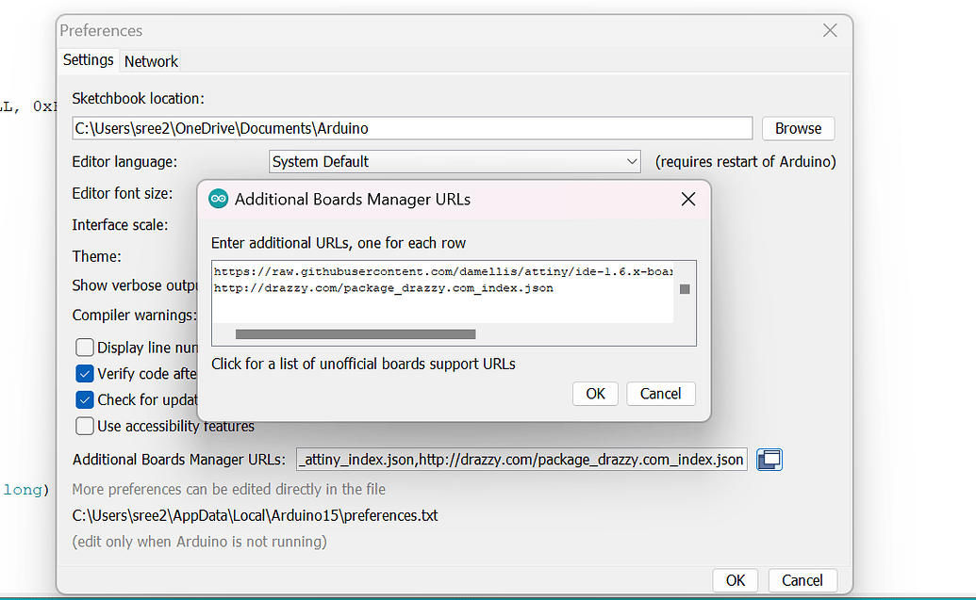Switch to the Network tab
This screenshot has width=976, height=600.
pyautogui.click(x=151, y=61)
